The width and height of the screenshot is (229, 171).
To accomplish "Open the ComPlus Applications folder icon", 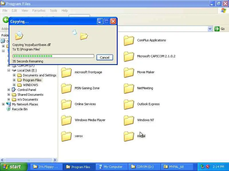I will coord(129,41).
